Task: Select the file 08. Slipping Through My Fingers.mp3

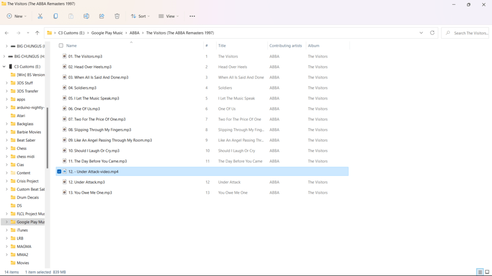Action: pyautogui.click(x=100, y=130)
